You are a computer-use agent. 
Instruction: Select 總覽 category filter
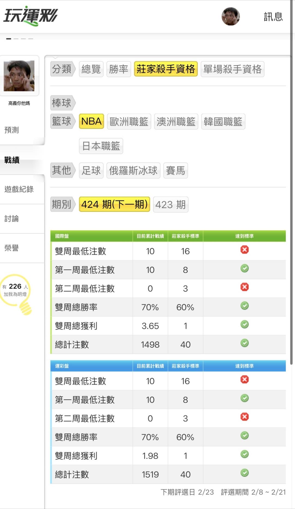click(91, 69)
